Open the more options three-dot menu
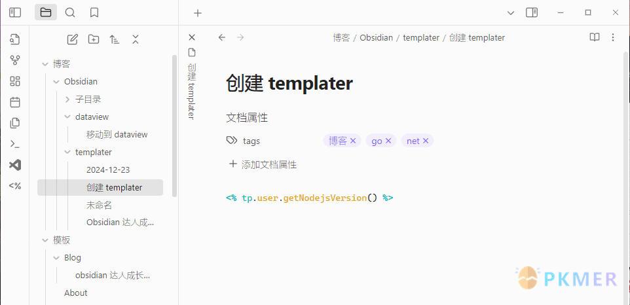The height and width of the screenshot is (305, 630). [x=613, y=37]
